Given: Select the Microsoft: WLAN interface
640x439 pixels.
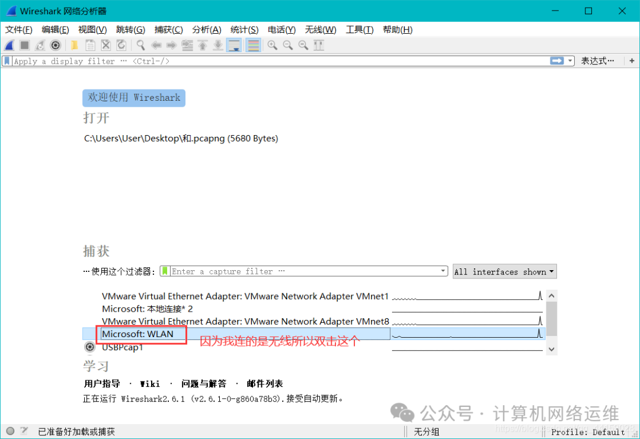Looking at the screenshot, I should click(138, 334).
